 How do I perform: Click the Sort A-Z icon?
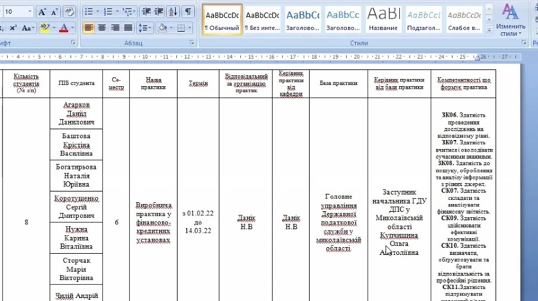[173, 12]
